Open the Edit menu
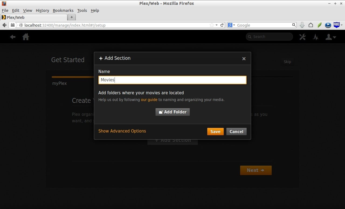Viewport: 345px width, 209px height. (16, 11)
